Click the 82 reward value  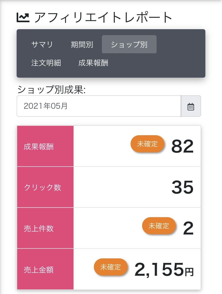182,146
